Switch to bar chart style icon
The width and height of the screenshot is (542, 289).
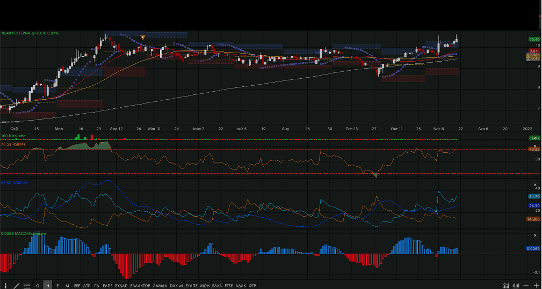tap(516, 286)
